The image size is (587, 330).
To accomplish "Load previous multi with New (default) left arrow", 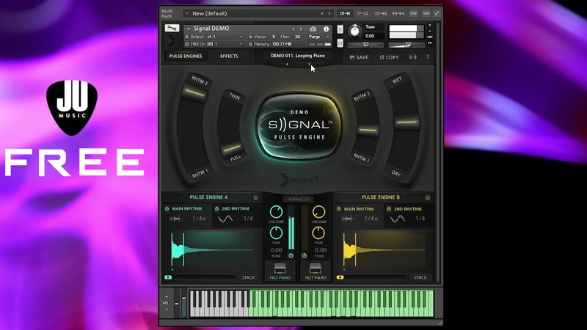I will 322,13.
